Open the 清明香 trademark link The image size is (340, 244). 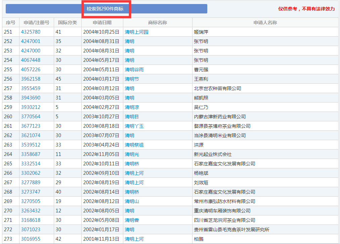click(x=132, y=220)
